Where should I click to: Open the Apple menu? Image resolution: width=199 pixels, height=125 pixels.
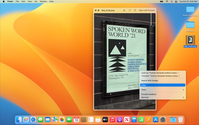pyautogui.click(x=3, y=2)
